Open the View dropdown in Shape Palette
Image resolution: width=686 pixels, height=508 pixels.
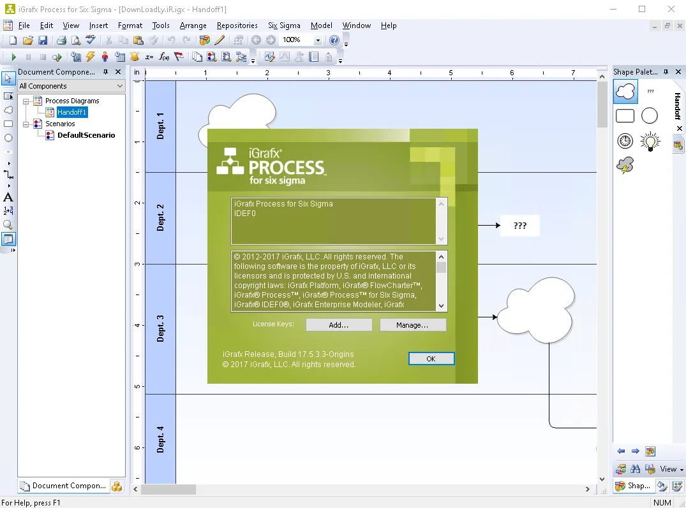click(671, 469)
